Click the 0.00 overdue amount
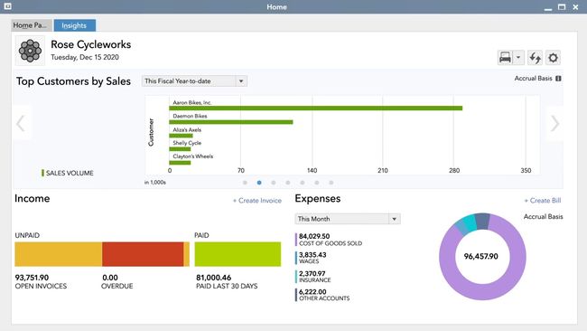The height and width of the screenshot is (331, 587). (x=110, y=278)
